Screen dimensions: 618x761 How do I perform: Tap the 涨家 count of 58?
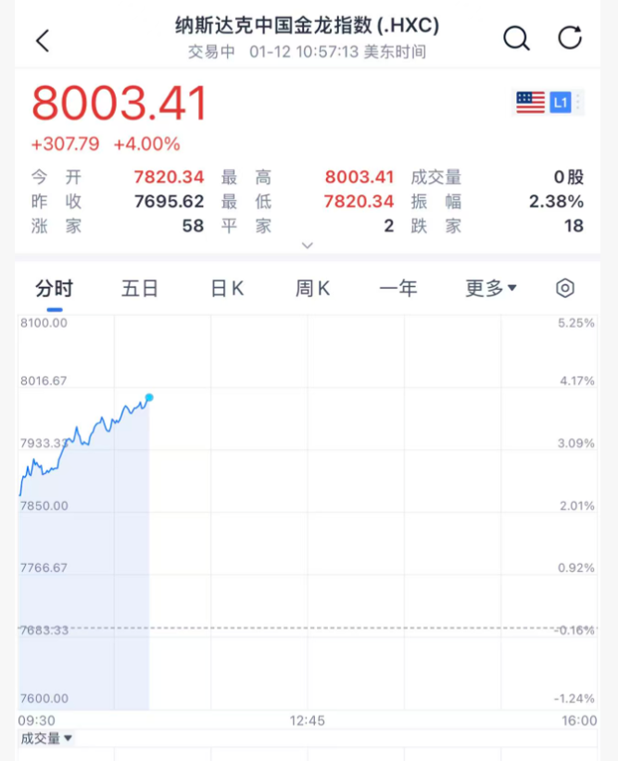pyautogui.click(x=193, y=225)
